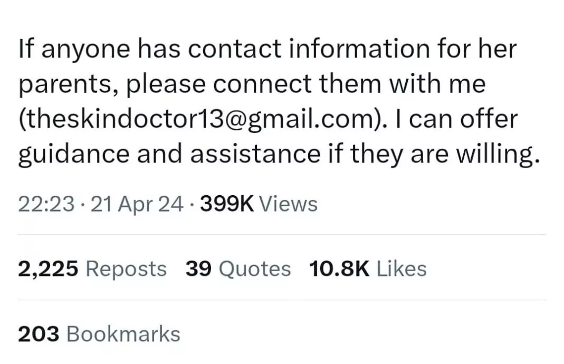Click the 21 Apr 24 date
Image resolution: width=564 pixels, height=364 pixels.
pyautogui.click(x=137, y=204)
